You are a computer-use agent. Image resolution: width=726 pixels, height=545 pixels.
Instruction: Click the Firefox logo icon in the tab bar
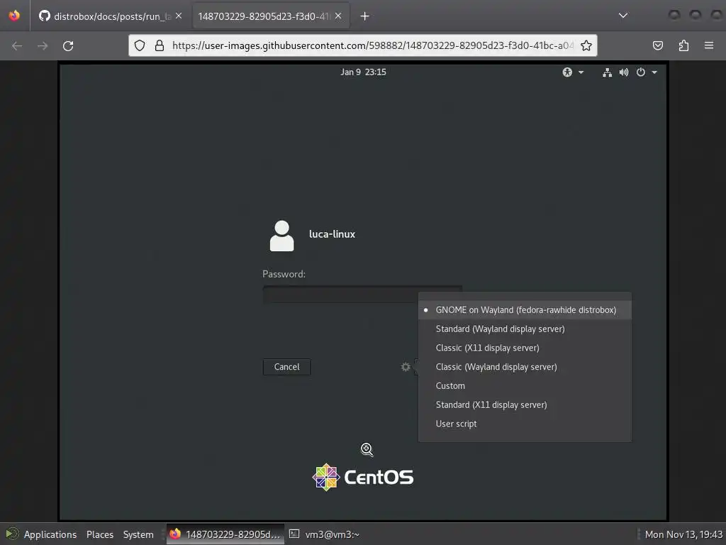point(14,16)
